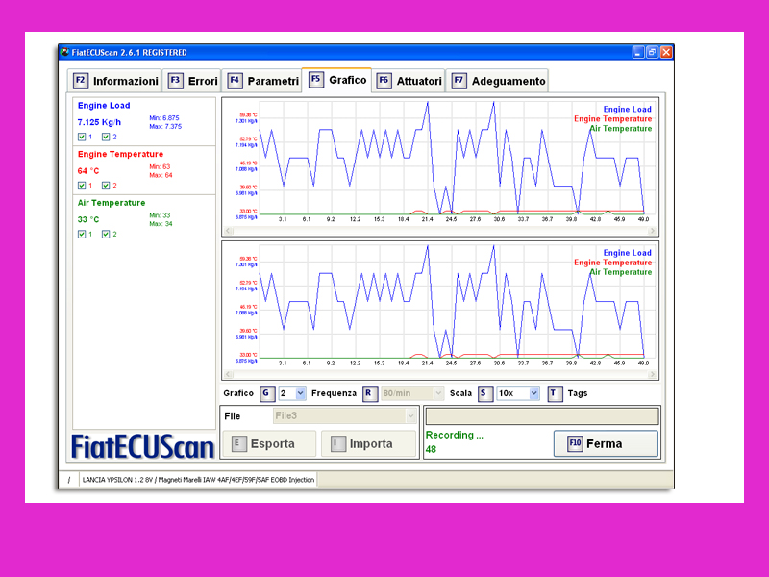The image size is (769, 577).
Task: Click the G shortcut icon next to Grafico
Action: (x=265, y=393)
